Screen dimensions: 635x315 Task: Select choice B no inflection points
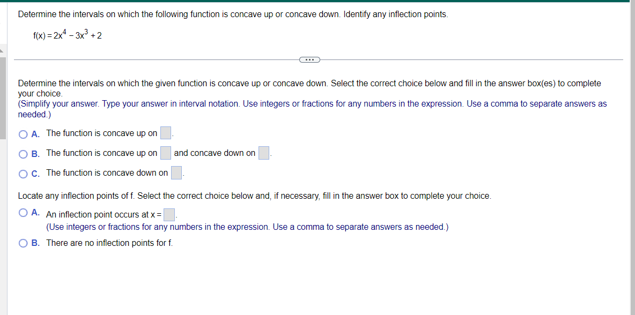23,243
